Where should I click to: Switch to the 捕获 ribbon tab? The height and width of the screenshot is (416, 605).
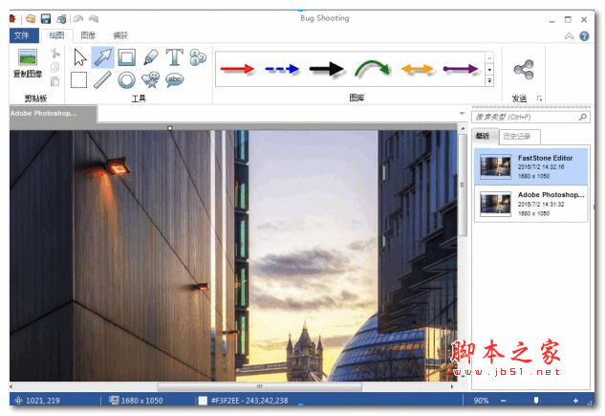tap(120, 35)
